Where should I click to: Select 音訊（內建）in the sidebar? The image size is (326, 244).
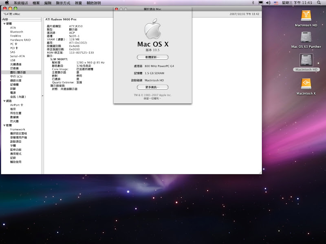pos(18,97)
